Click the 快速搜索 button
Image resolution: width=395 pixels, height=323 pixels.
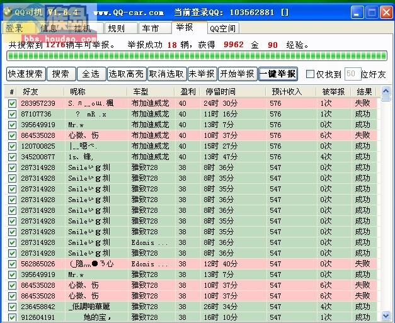[x=26, y=74]
